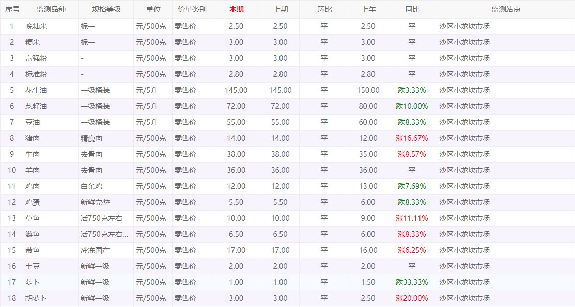Select the 涨11.11% value
Image resolution: width=575 pixels, height=307 pixels.
tap(412, 218)
